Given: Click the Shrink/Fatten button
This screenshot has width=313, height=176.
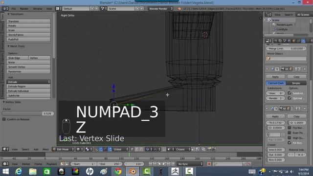Looking at the screenshot, I should click(x=28, y=35).
